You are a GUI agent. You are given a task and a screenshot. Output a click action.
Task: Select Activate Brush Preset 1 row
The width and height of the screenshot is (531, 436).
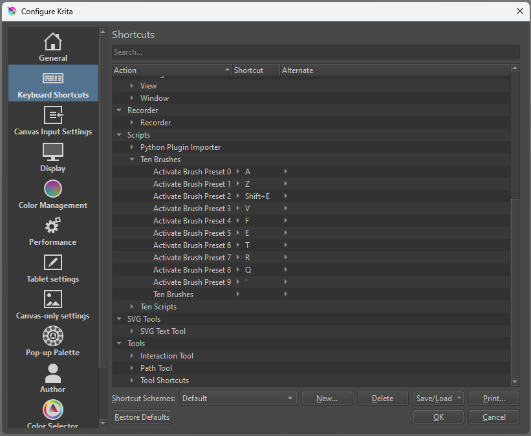311,184
